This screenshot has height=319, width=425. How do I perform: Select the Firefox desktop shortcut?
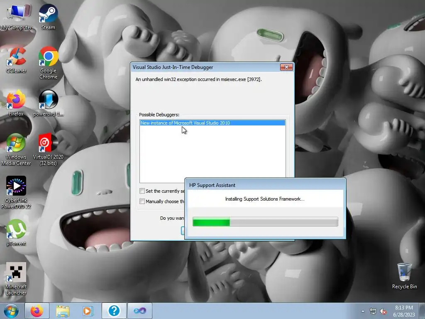tap(16, 103)
